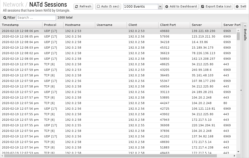249x158 pixels.
Task: Open the 1000 Events dropdown
Action: coord(160,7)
